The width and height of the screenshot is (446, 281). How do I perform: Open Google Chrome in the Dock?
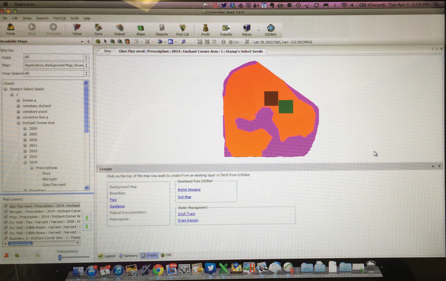[x=158, y=270]
